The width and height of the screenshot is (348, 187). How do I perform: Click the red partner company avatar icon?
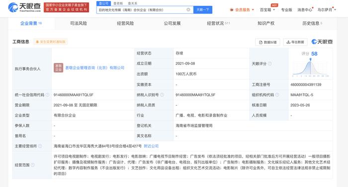pyautogui.click(x=58, y=68)
